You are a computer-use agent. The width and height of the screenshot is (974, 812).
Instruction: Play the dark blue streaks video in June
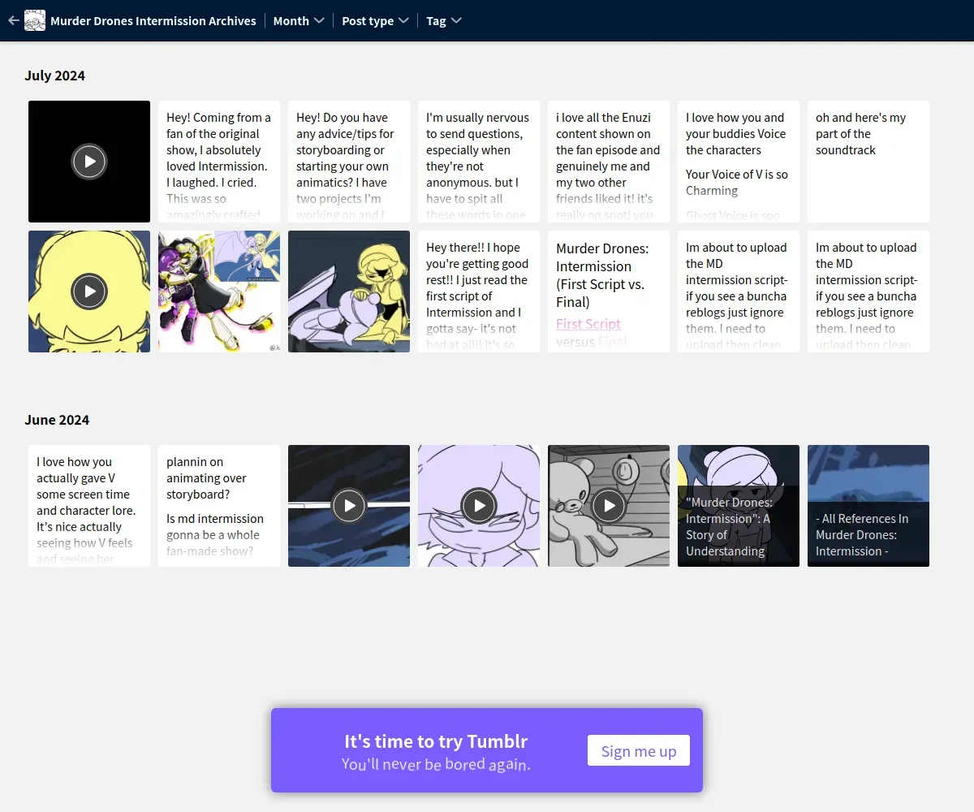pyautogui.click(x=349, y=506)
